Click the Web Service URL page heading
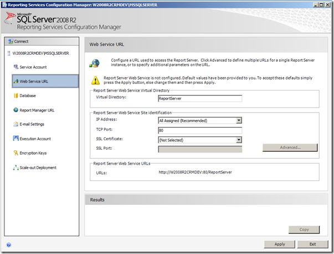 (107, 44)
